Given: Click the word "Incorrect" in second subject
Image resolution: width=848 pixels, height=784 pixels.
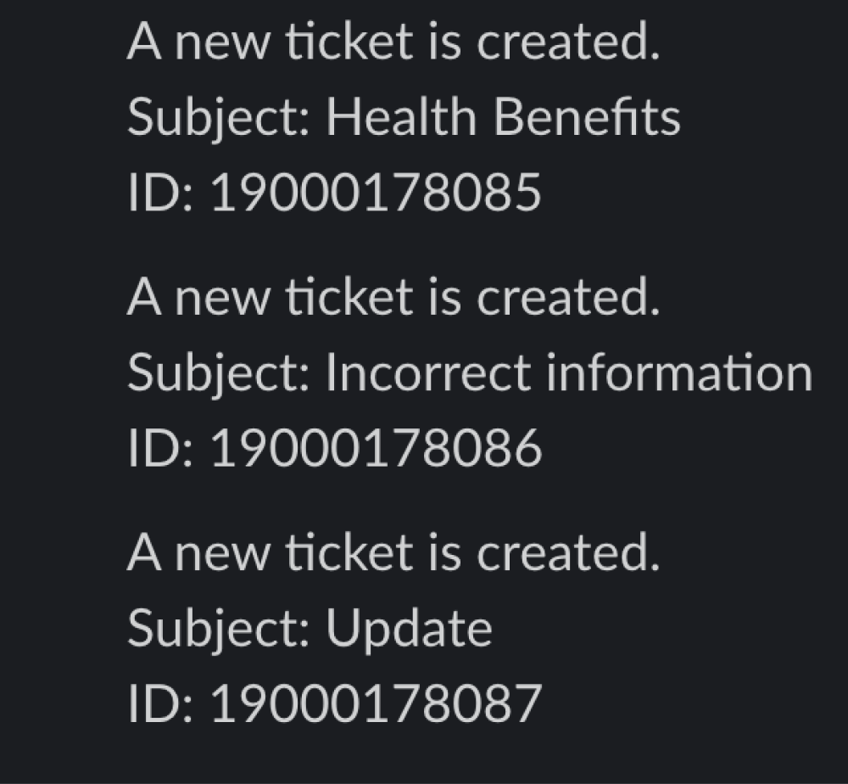Looking at the screenshot, I should click(x=428, y=373).
